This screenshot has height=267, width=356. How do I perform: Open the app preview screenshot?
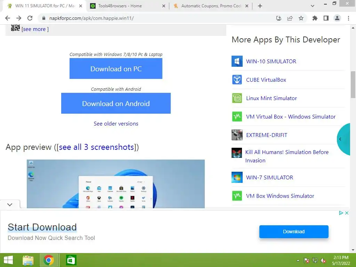[115, 184]
